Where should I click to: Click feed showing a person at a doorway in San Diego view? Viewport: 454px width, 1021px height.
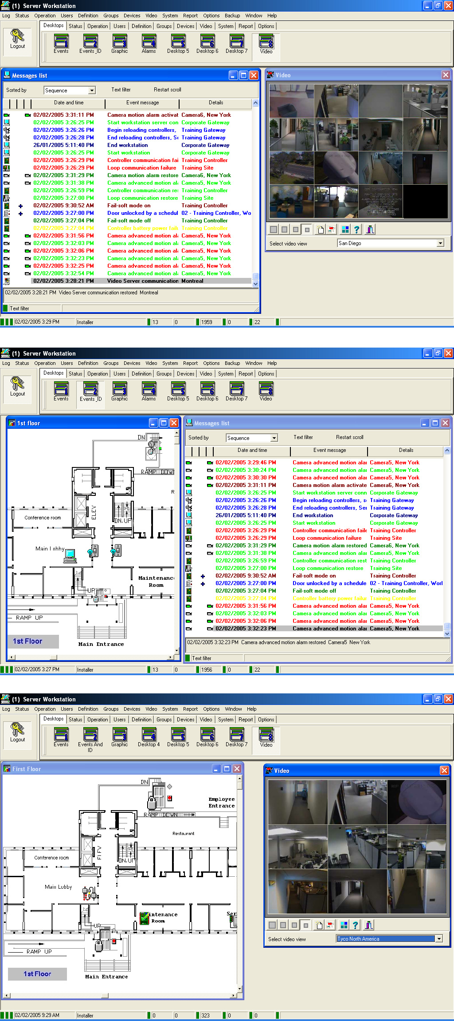pyautogui.click(x=337, y=202)
